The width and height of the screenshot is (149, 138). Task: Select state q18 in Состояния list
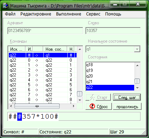click(x=110, y=65)
